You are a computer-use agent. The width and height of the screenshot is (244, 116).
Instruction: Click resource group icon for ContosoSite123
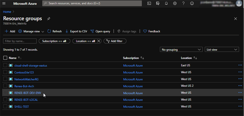coord(11,72)
